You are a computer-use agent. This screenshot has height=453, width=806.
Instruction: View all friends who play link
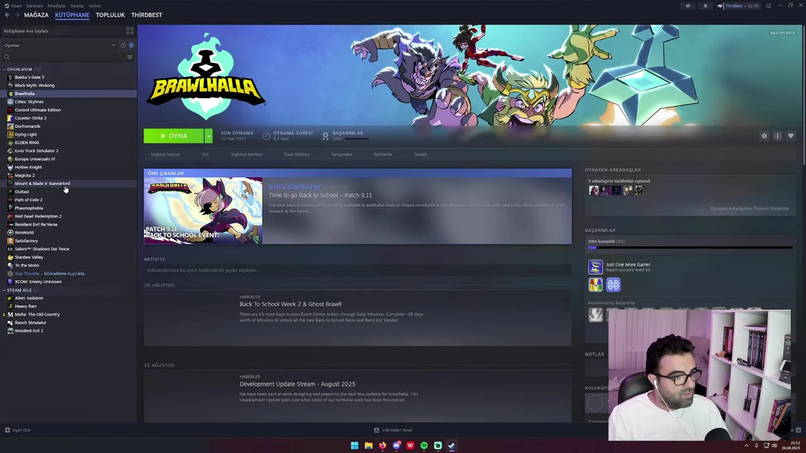pos(749,208)
